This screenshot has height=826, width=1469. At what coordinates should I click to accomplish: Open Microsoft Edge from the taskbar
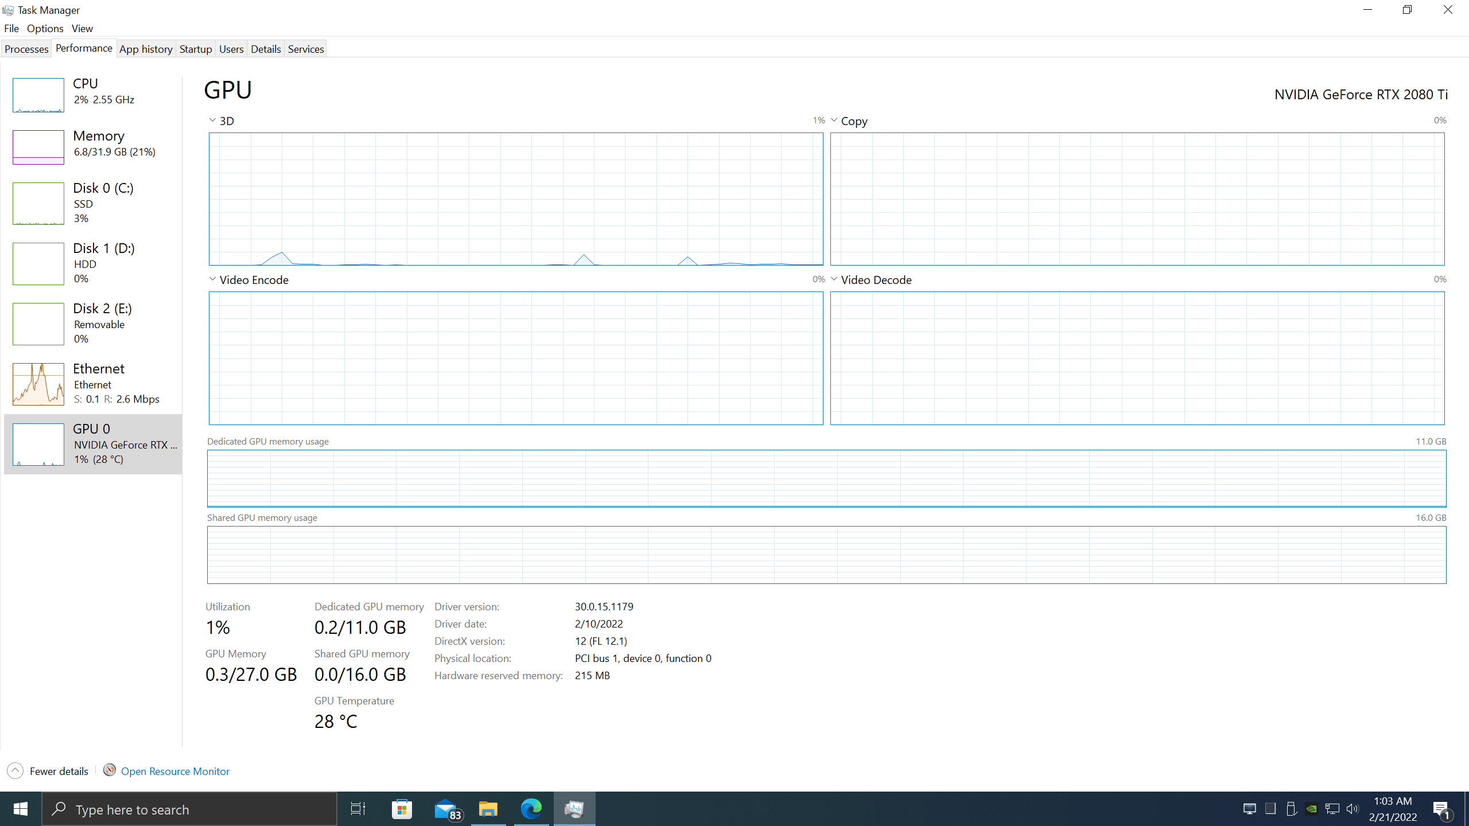(x=531, y=809)
